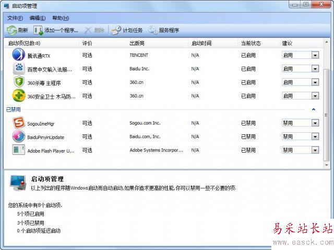
Task: Click the 0 个启动项延迟启动 summary line
Action: tap(39, 231)
